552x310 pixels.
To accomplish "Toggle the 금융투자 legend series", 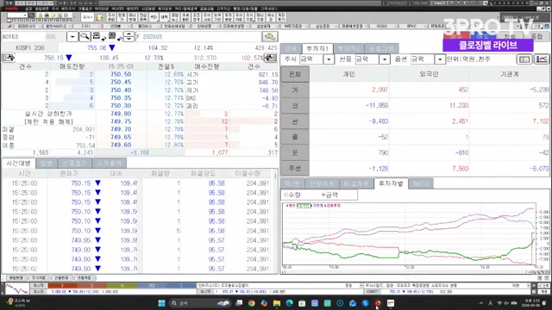I will click(x=333, y=206).
